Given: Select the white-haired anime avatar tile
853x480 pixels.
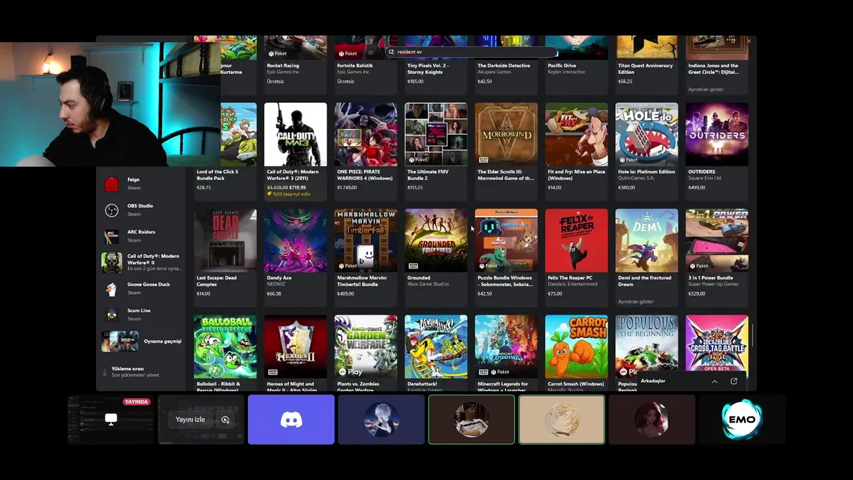Looking at the screenshot, I should 381,419.
